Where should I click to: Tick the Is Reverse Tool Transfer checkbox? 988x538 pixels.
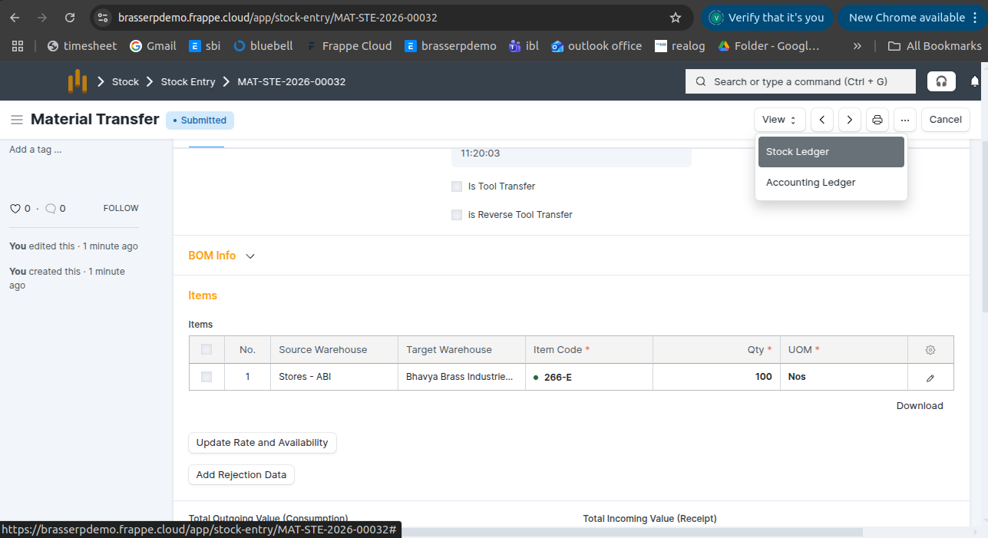point(457,215)
